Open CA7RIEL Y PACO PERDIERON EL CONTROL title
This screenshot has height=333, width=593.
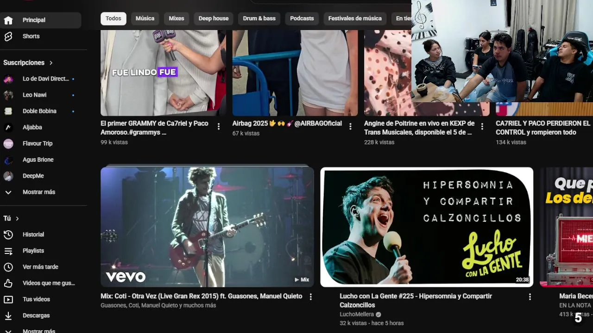[x=543, y=128]
